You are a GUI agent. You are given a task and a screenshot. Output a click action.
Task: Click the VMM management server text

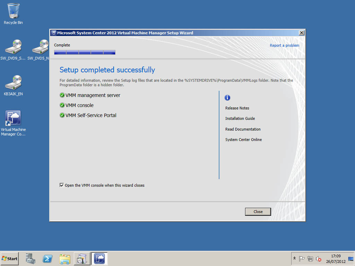93,95
